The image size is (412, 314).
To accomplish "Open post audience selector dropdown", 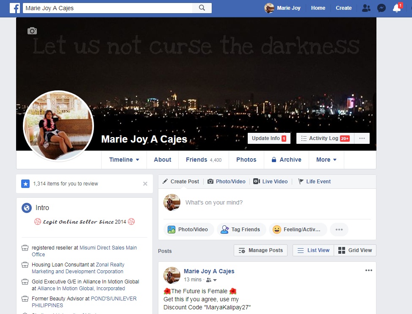I will (x=212, y=280).
